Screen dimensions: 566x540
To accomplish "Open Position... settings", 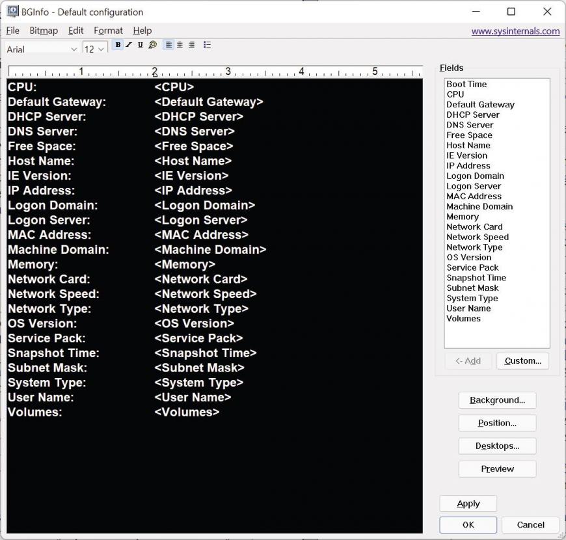I will 497,423.
